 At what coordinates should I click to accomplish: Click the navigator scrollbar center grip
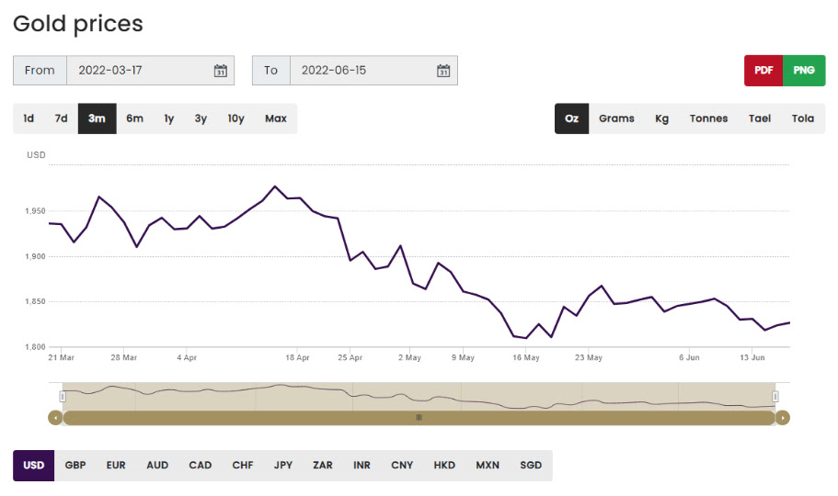coord(419,417)
